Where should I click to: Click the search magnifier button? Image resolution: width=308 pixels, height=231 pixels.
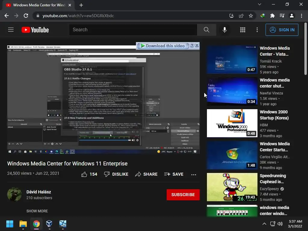pos(206,30)
